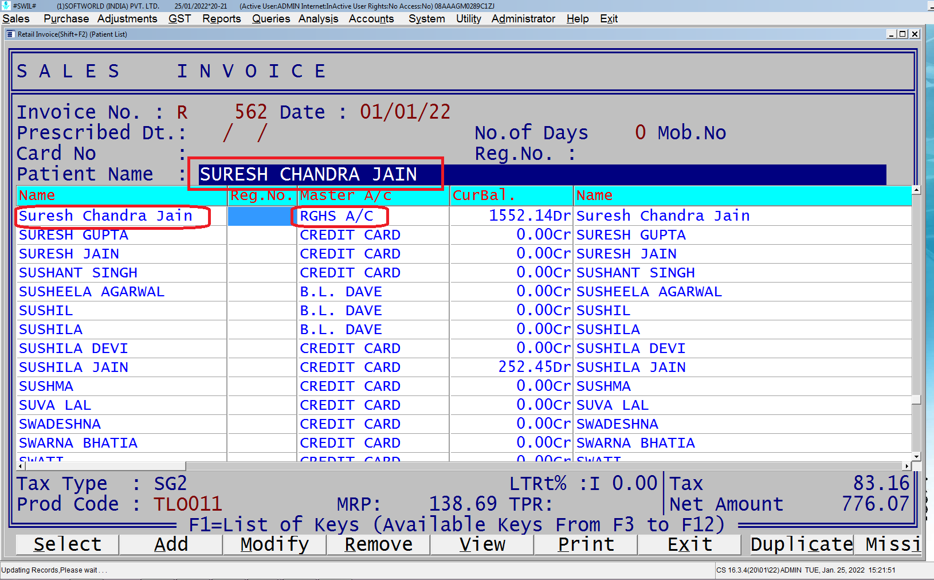Image resolution: width=934 pixels, height=580 pixels.
Task: Click the highlighted Reg.No. cell in first row
Action: (x=262, y=216)
